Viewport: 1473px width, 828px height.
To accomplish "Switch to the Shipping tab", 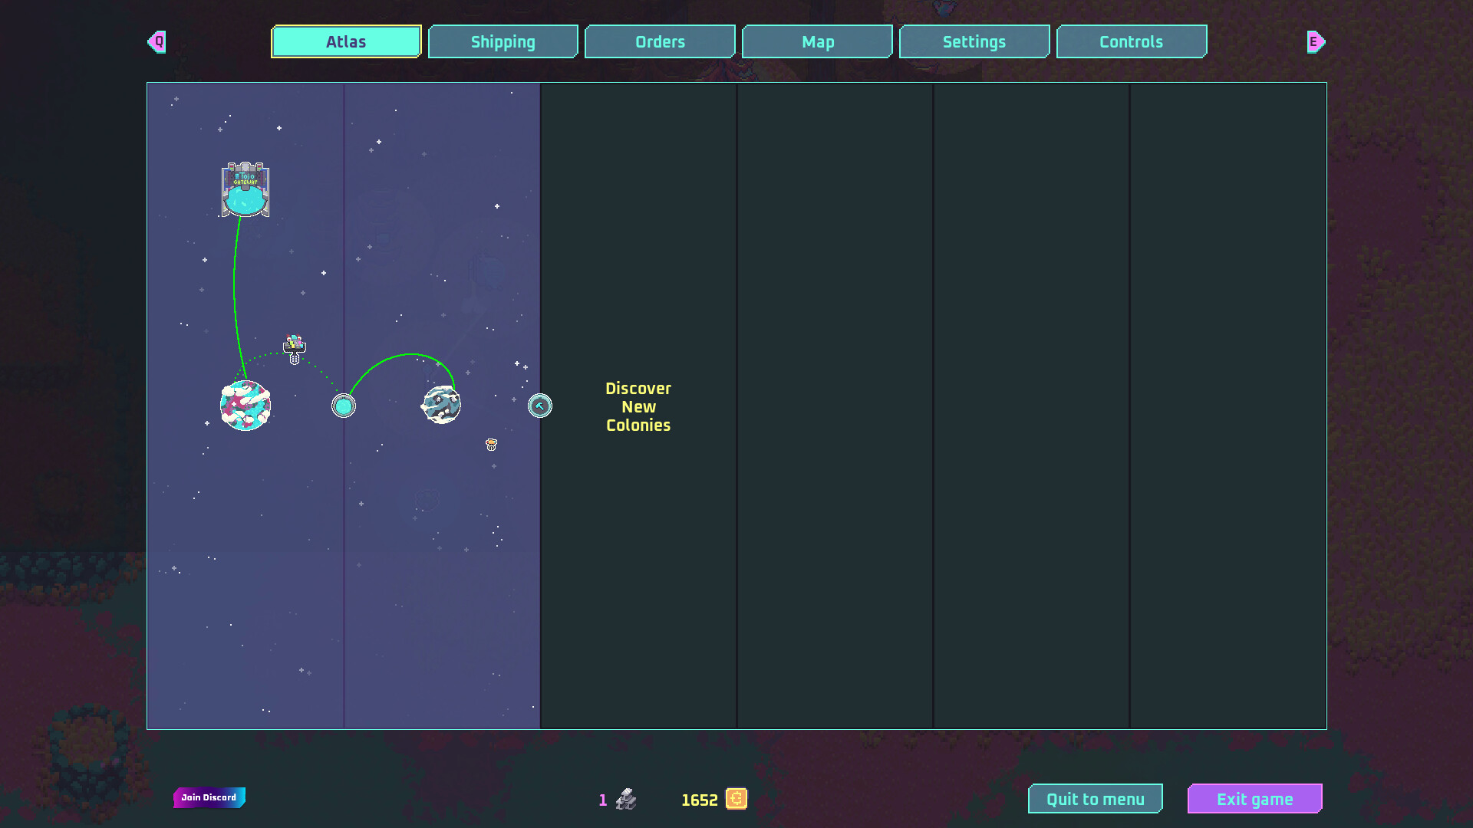I will pos(503,41).
